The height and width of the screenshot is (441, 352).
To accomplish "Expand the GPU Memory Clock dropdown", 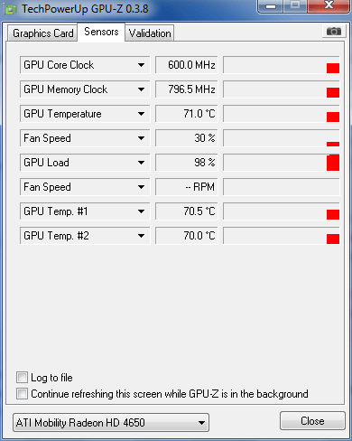I will 141,89.
